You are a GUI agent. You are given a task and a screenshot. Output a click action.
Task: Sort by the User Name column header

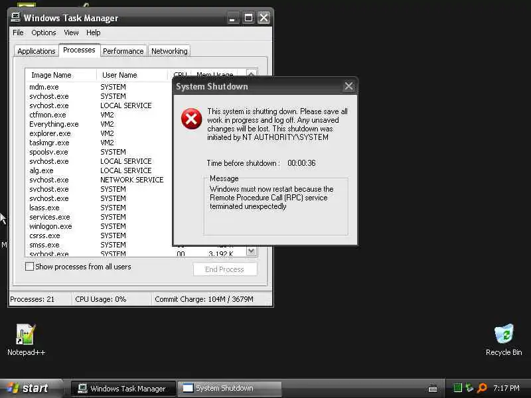click(132, 75)
